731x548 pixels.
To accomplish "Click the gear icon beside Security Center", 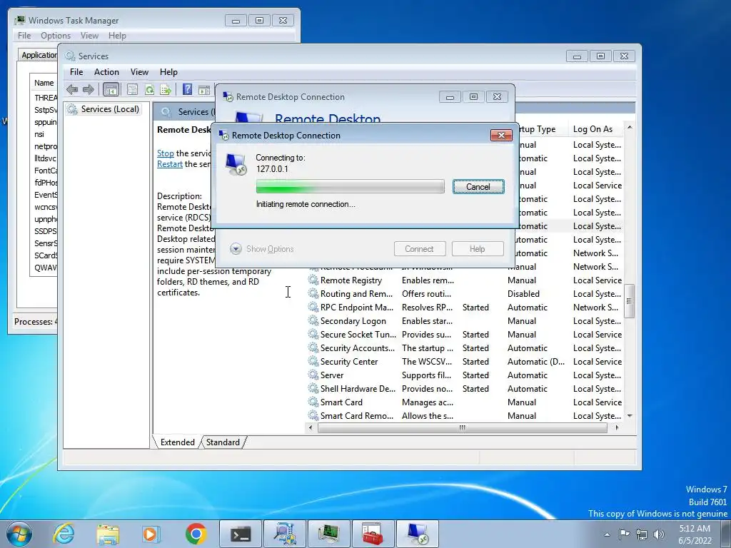I will [313, 361].
